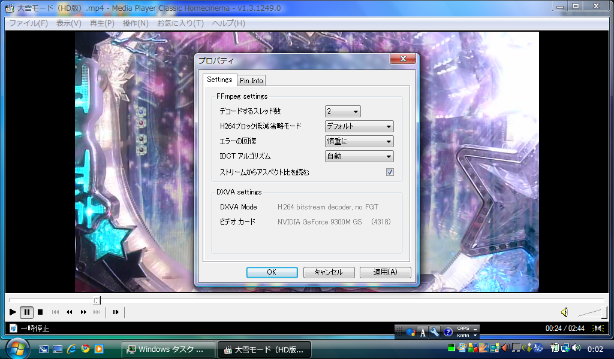Open the Windows Start orb
The height and width of the screenshot is (359, 614).
point(17,348)
